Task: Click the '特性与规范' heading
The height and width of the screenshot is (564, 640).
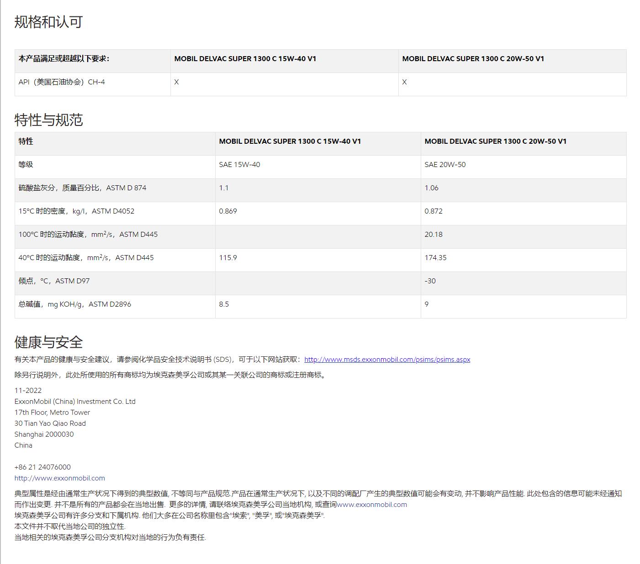Action: coord(48,120)
